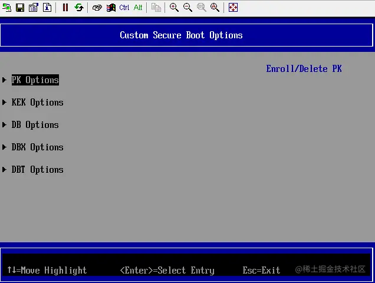Image resolution: width=375 pixels, height=283 pixels.
Task: Send Ctrl+Alt+Del with the keys icon
Action: pos(97,8)
